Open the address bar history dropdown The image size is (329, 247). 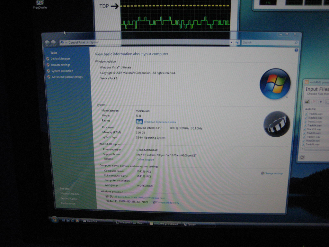pos(231,42)
